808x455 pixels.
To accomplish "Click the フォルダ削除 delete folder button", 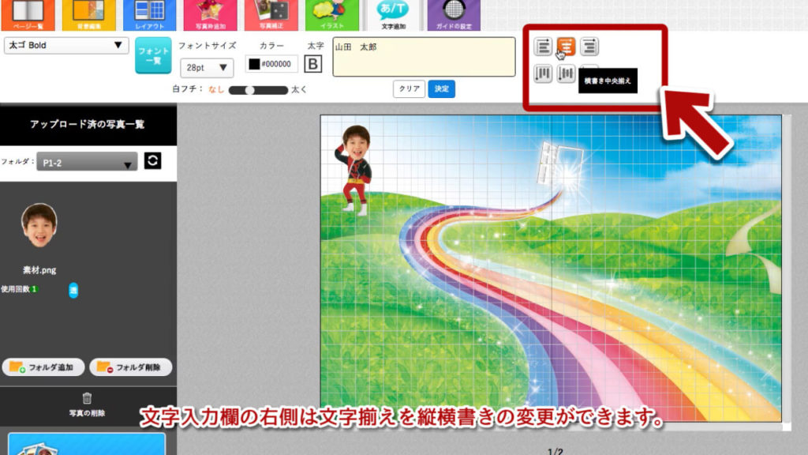I will click(x=131, y=367).
